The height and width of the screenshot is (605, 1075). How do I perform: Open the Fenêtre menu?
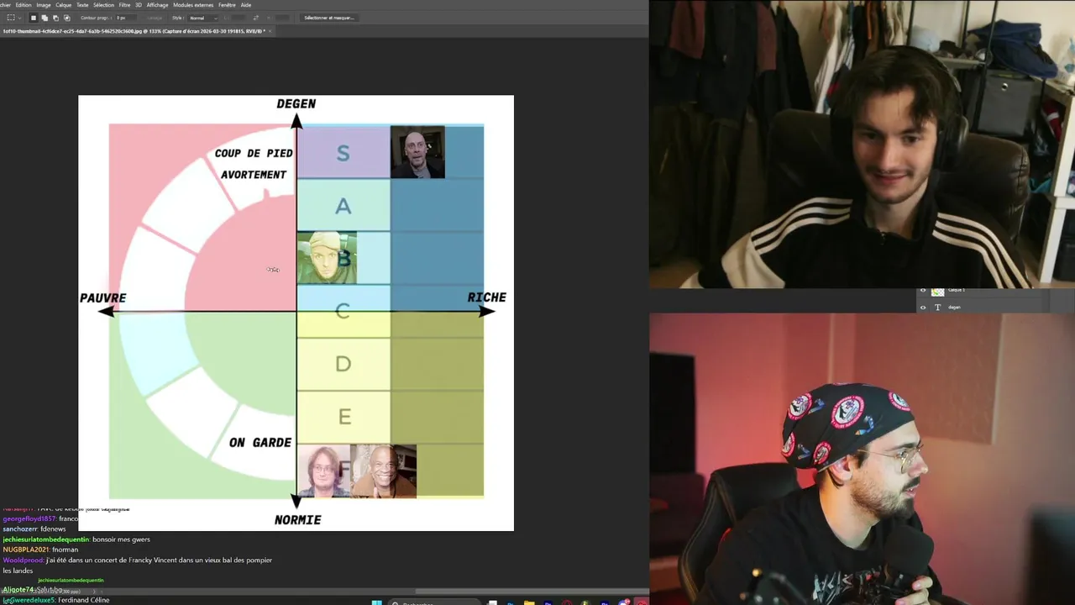coord(227,5)
